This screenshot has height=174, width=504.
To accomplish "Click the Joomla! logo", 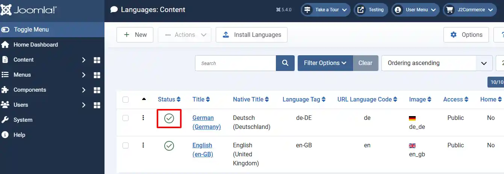I will 29,10.
